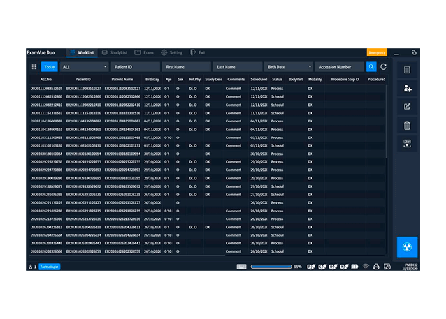This screenshot has height=319, width=446.
Task: Refresh the worklist with the reload icon
Action: pyautogui.click(x=384, y=66)
